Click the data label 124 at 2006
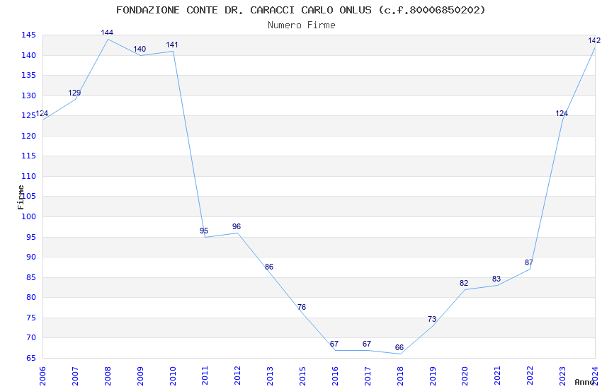 point(42,113)
